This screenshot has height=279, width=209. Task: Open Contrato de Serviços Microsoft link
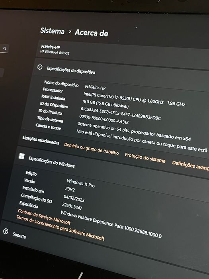[44, 217]
